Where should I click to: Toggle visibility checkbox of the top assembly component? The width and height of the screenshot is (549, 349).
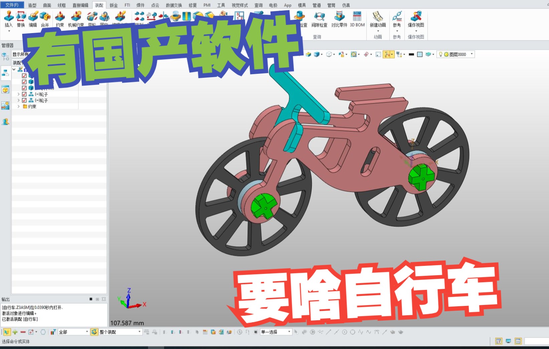coord(24,76)
